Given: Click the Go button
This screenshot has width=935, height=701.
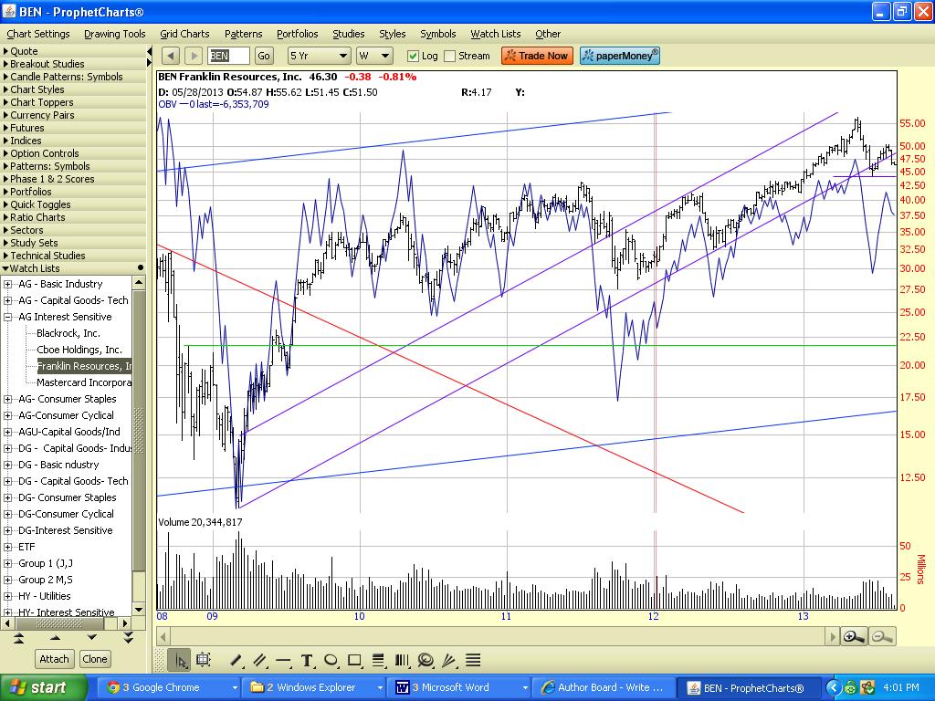Looking at the screenshot, I should pyautogui.click(x=264, y=56).
